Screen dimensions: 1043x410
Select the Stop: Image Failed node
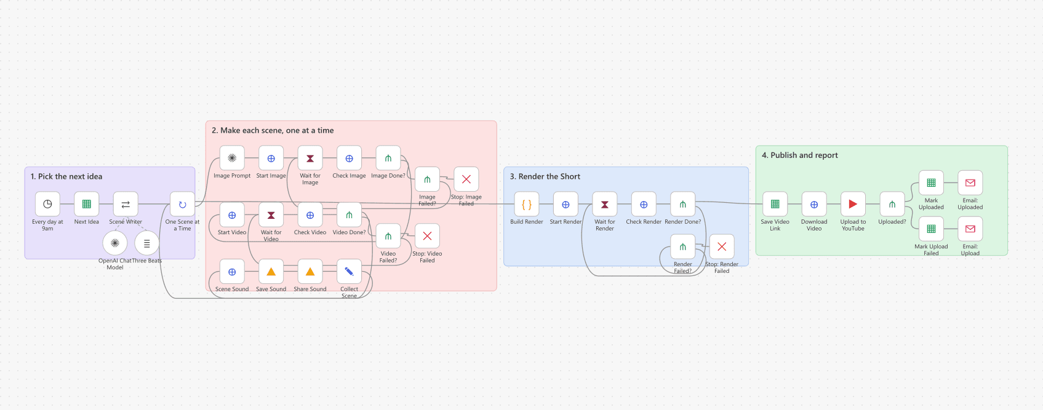pyautogui.click(x=466, y=179)
